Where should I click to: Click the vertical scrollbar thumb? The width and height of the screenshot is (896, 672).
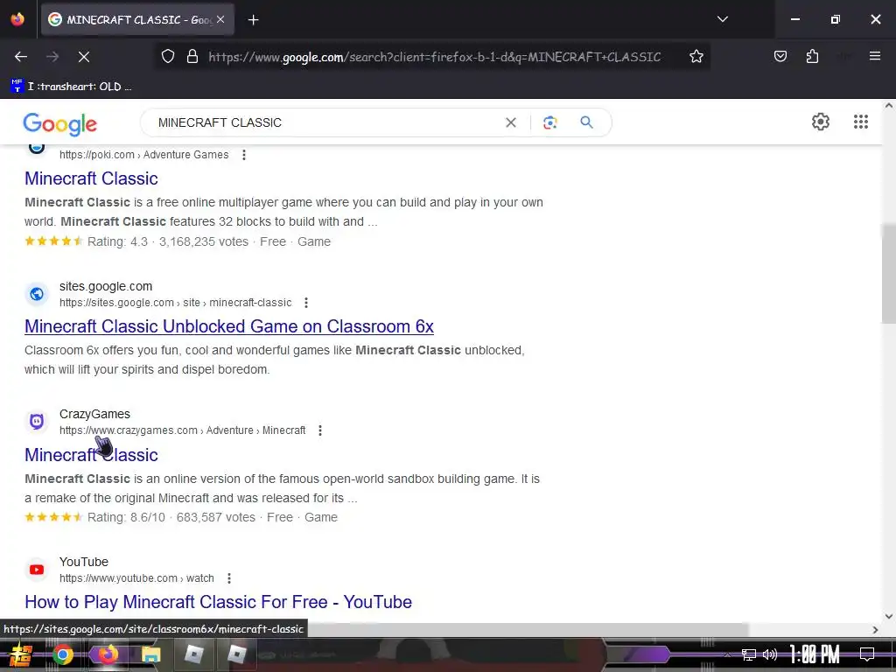(x=889, y=273)
